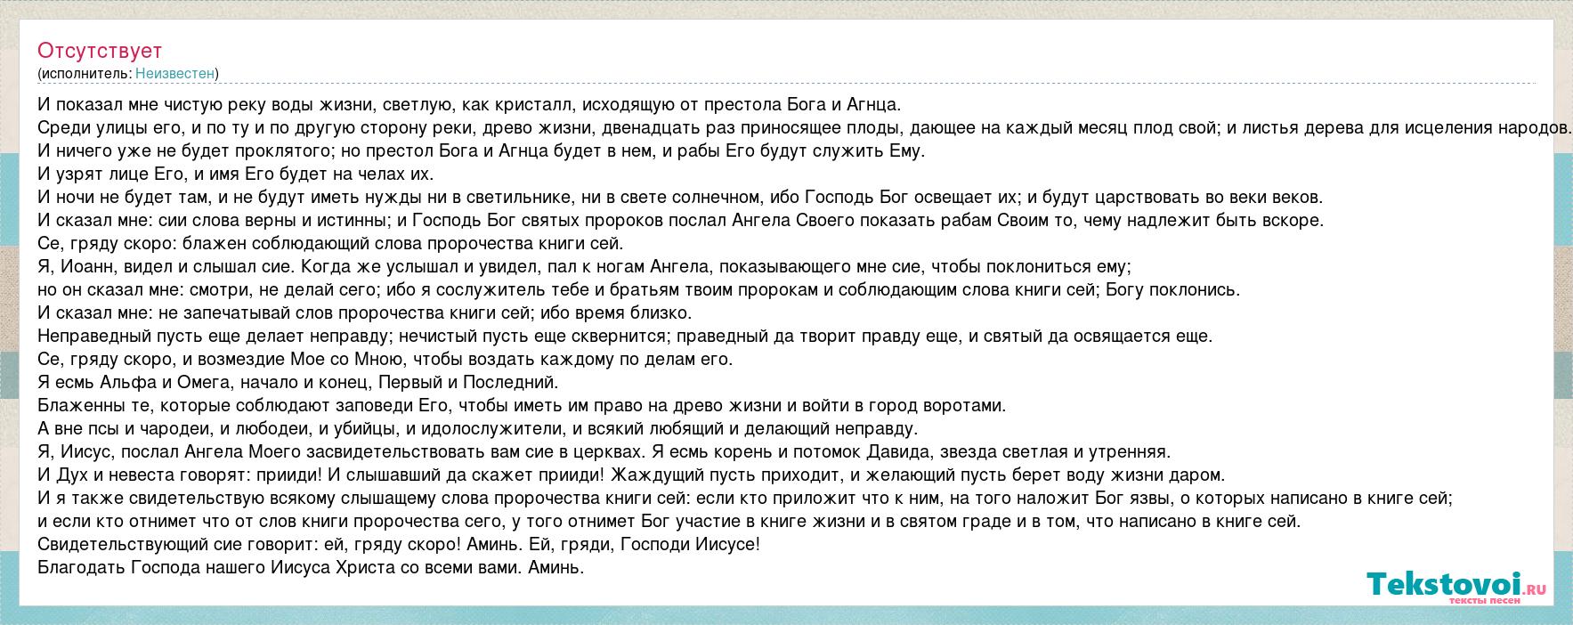Click the line starting 'Среди улицы его'
Viewport: 1573px width, 625px height.
pyautogui.click(x=805, y=127)
